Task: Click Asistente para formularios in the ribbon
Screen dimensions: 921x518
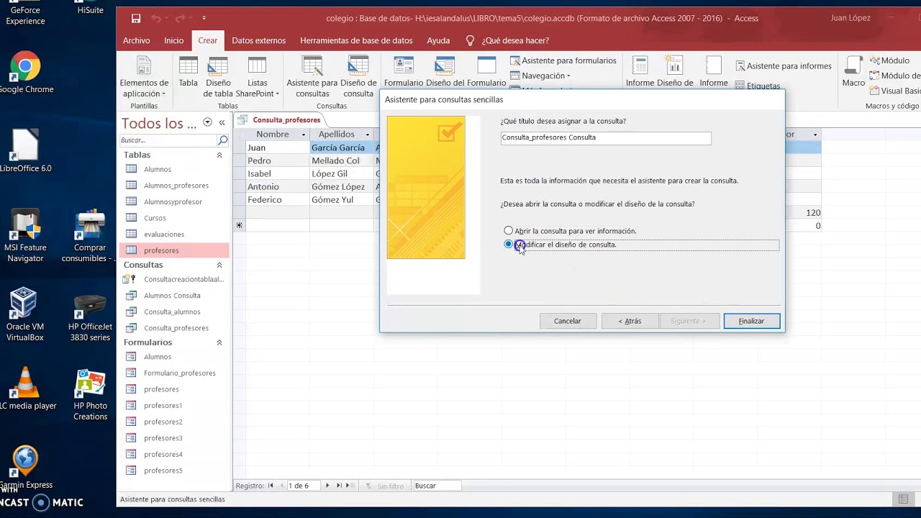Action: pyautogui.click(x=563, y=60)
